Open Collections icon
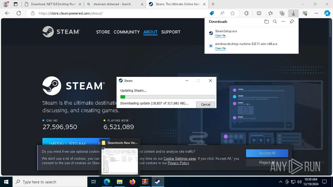 282,13
